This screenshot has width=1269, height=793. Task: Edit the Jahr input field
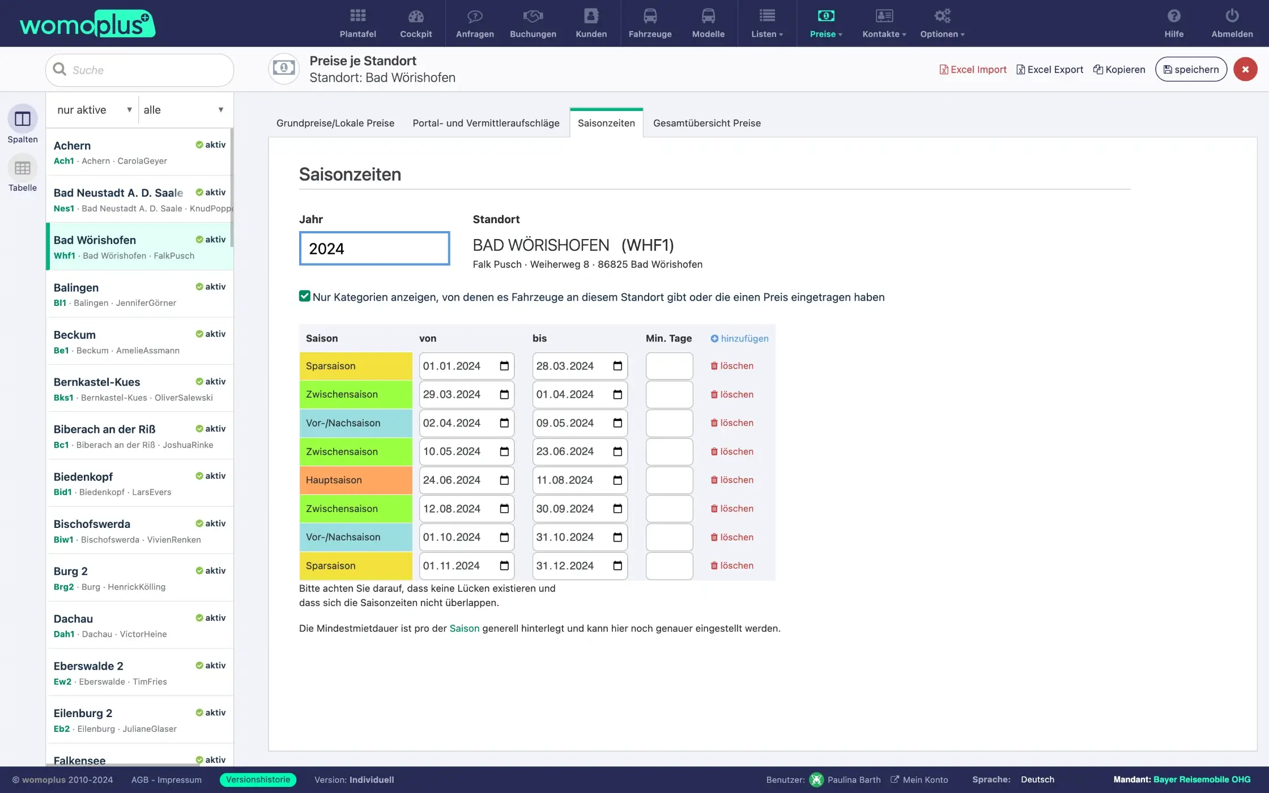tap(374, 248)
